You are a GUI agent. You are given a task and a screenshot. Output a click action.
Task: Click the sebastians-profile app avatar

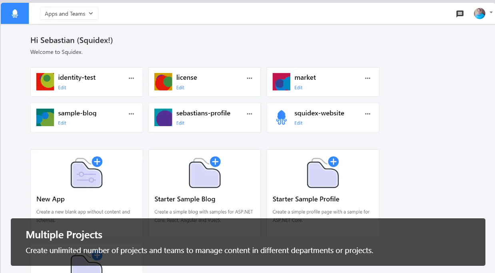163,117
